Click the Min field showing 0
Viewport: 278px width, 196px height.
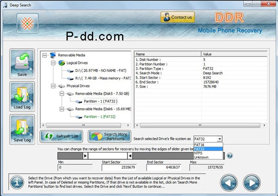click(75, 167)
